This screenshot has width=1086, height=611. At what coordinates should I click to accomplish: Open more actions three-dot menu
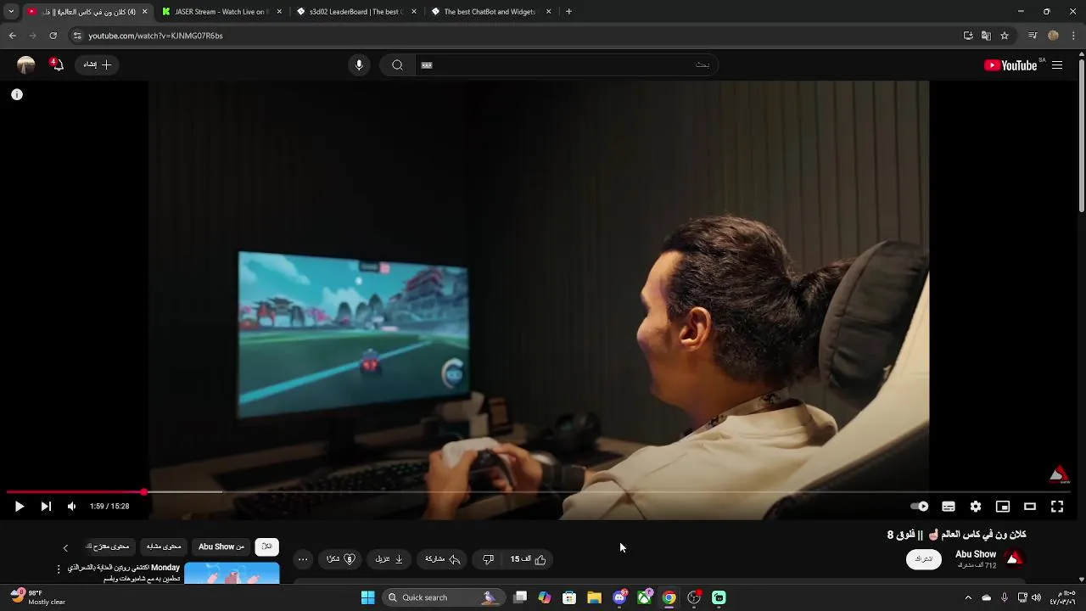pos(303,559)
